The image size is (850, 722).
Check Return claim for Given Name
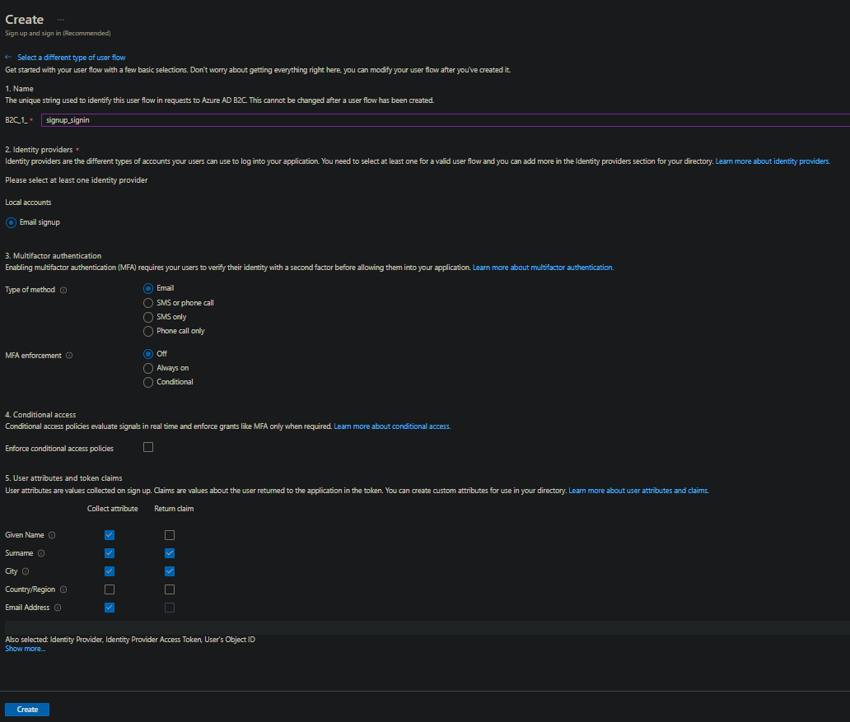(170, 534)
